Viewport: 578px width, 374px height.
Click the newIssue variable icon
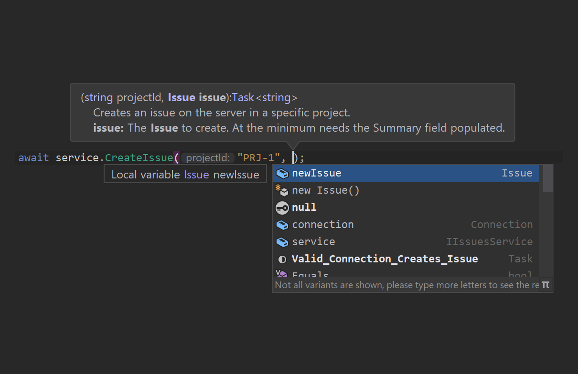pos(282,173)
